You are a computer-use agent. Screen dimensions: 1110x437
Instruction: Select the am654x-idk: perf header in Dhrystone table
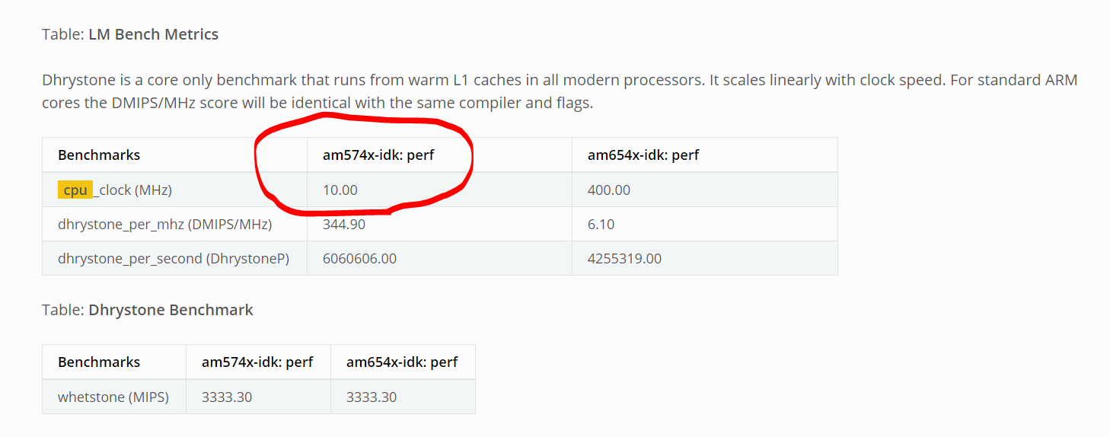tap(643, 155)
